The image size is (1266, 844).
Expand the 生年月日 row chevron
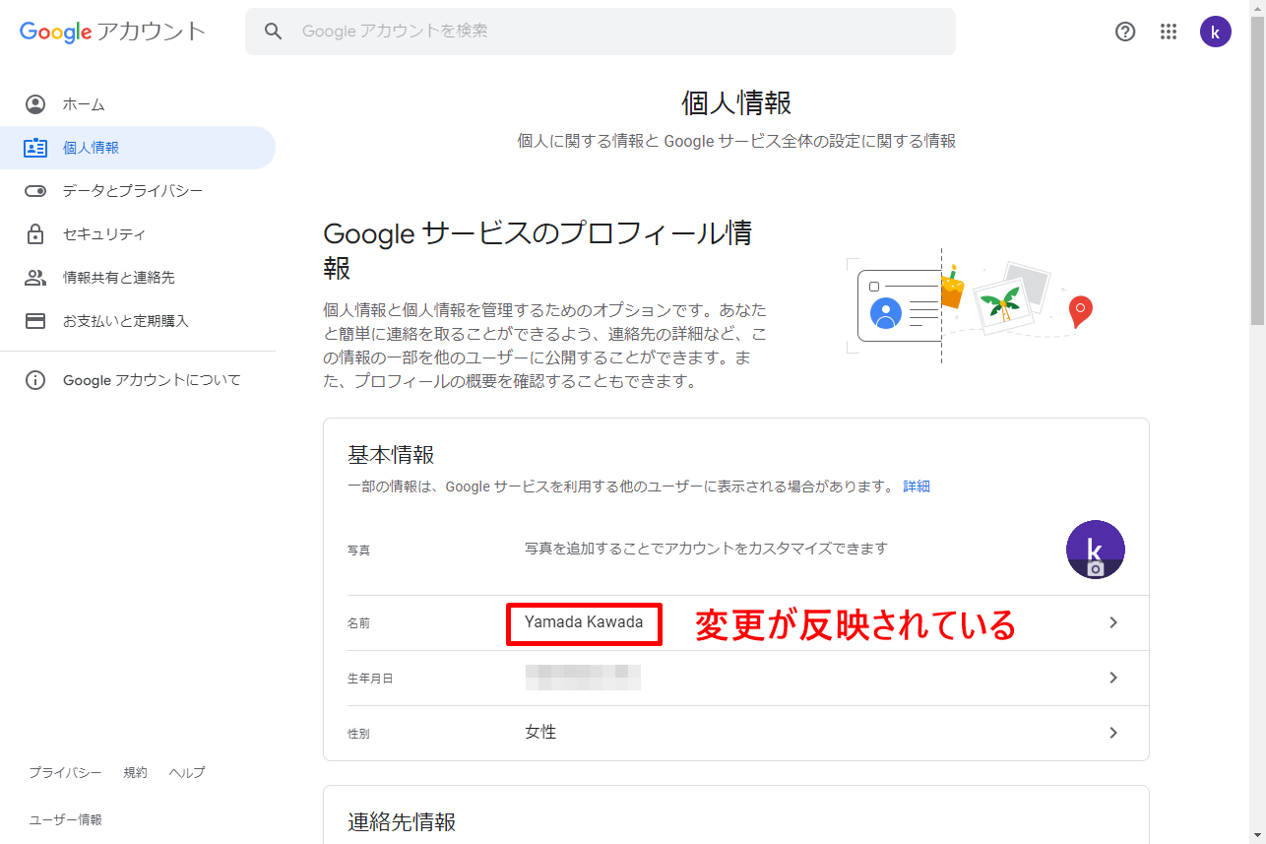1113,678
